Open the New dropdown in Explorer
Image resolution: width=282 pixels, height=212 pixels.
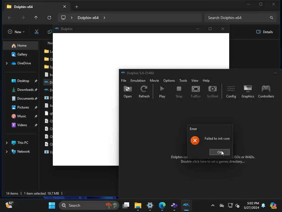point(16,32)
